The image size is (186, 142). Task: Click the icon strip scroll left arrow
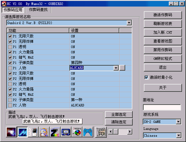(110, 132)
